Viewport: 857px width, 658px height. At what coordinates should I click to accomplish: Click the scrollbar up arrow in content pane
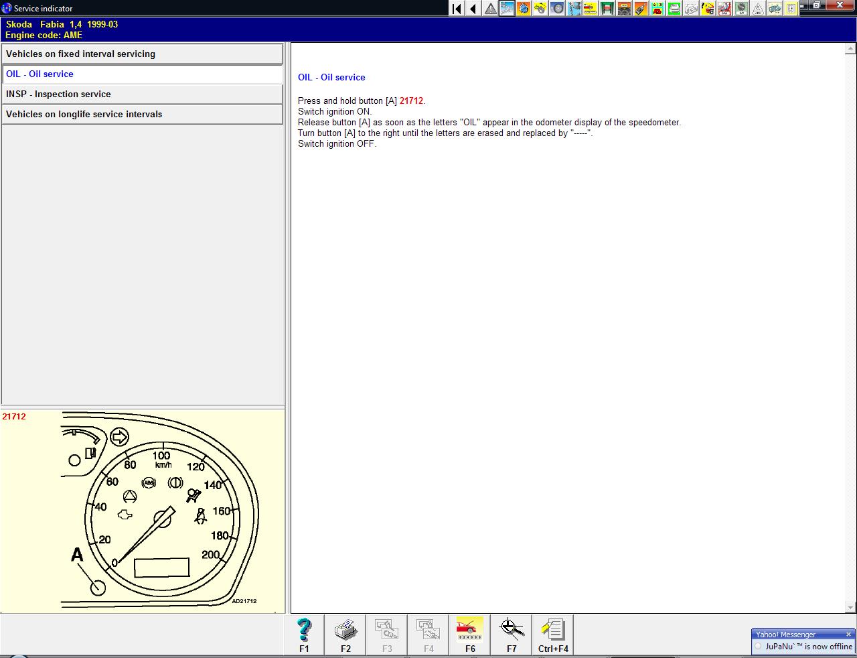[850, 49]
